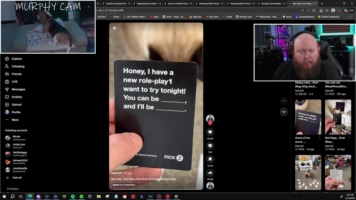Go to the next video arrow
This screenshot has height=200, width=356.
[284, 112]
